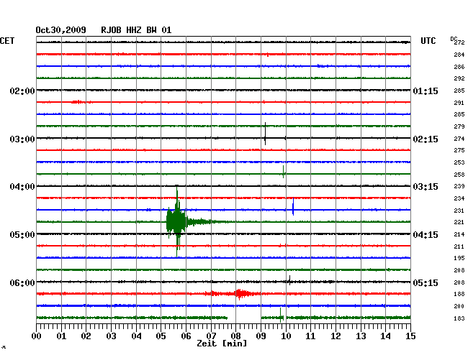Screen dimensions: 468x355
Task: Select DC value 272
Action: 459,42
